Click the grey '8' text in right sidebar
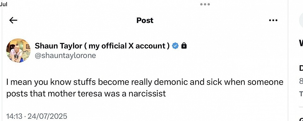The width and height of the screenshot is (303, 121). tap(301, 81)
